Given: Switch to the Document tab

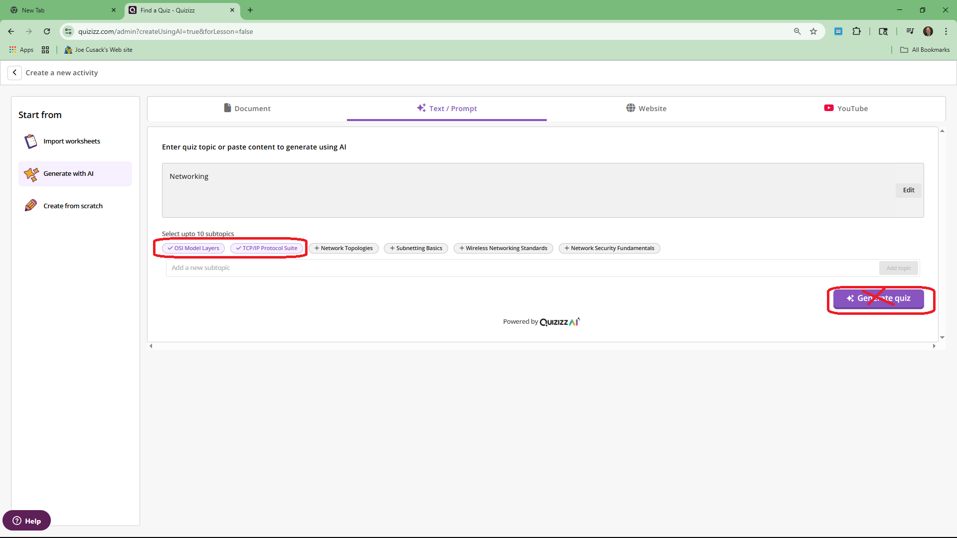Looking at the screenshot, I should (247, 109).
